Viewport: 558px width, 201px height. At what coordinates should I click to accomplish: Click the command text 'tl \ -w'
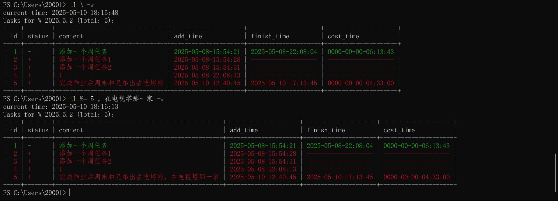pos(82,5)
